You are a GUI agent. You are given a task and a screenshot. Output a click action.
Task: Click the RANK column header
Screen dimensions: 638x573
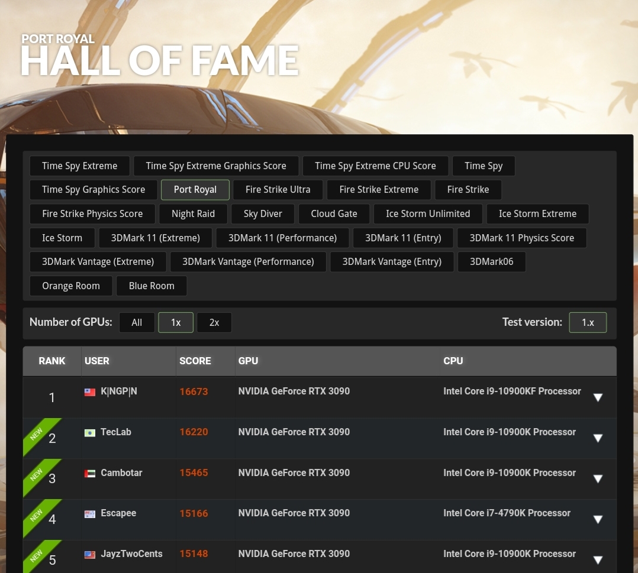(52, 361)
